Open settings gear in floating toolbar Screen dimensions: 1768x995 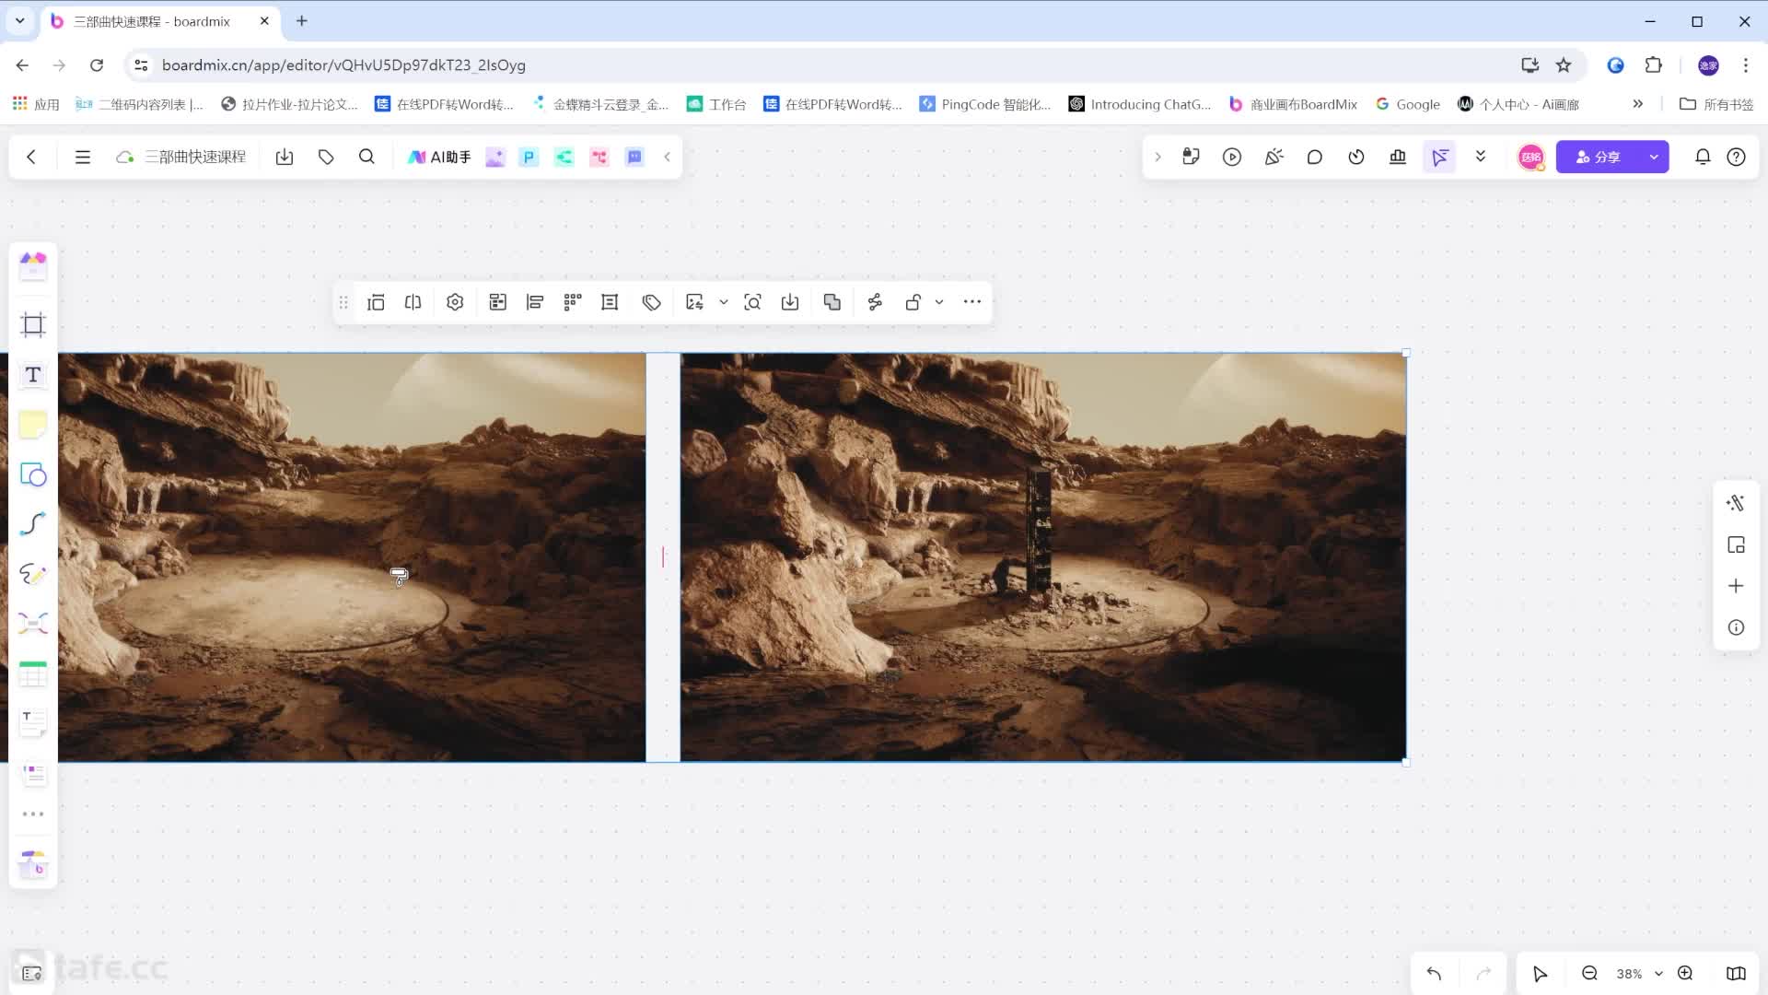455,302
